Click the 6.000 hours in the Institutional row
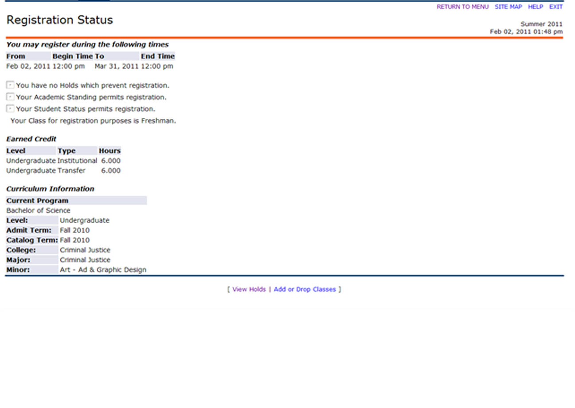Image resolution: width=575 pixels, height=408 pixels. 111,161
